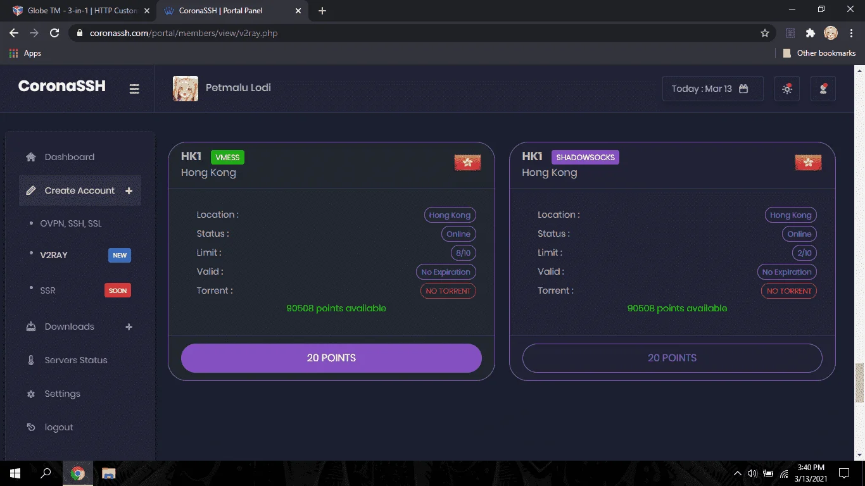Viewport: 865px width, 486px height.
Task: Click taskbar search icon
Action: point(46,473)
